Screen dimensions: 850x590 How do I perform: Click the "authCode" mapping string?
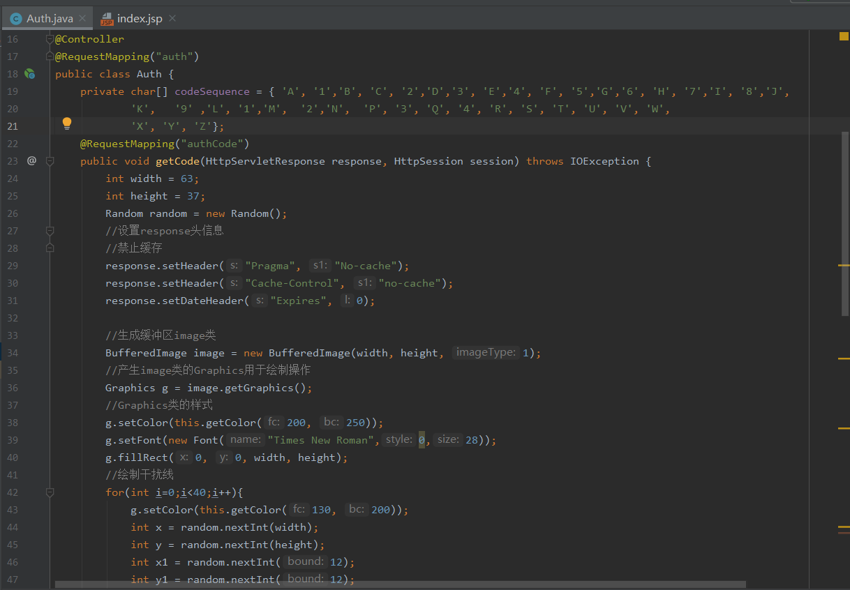212,144
